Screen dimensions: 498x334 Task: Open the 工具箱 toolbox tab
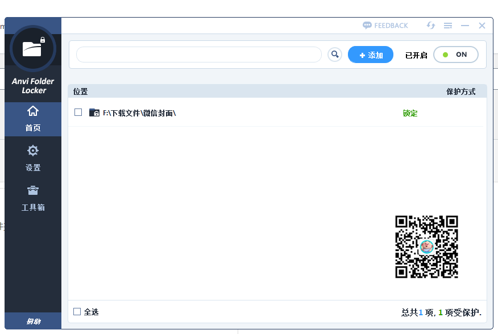(33, 199)
